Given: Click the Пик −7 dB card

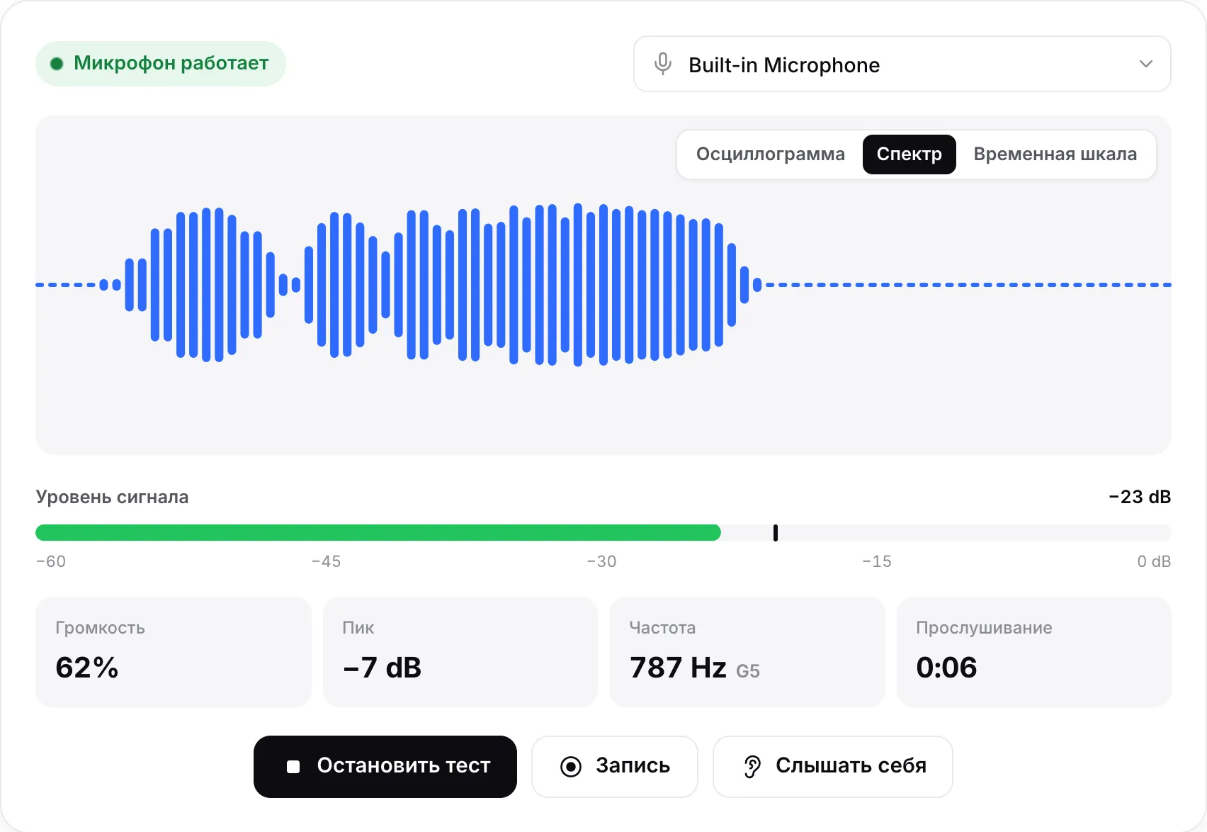Looking at the screenshot, I should click(x=460, y=652).
